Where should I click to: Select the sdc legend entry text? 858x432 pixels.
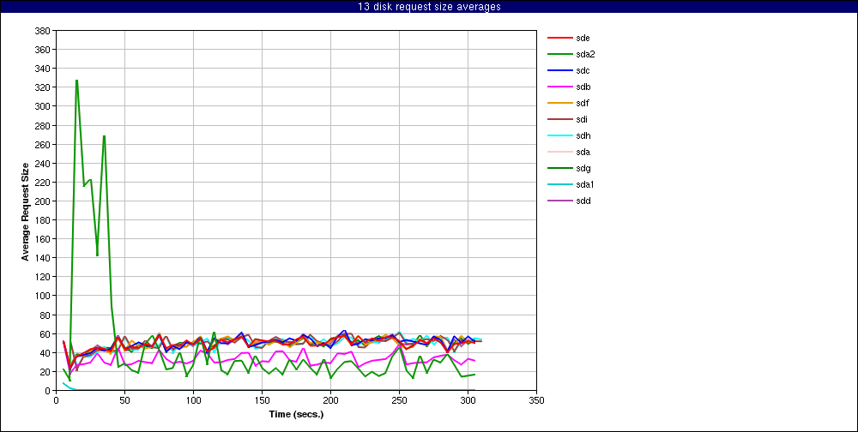583,70
